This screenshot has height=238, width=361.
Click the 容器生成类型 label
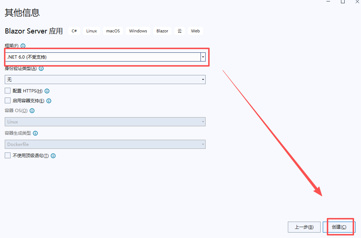[x=18, y=133]
